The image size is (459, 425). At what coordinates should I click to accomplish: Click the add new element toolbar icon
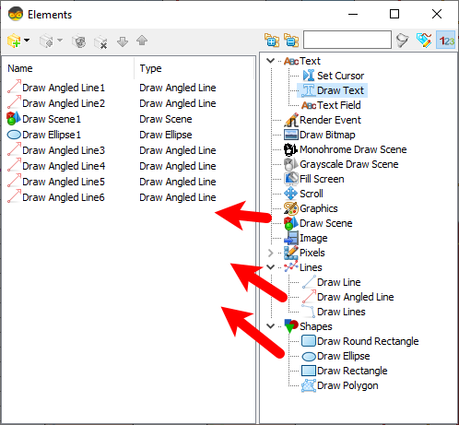click(x=14, y=41)
